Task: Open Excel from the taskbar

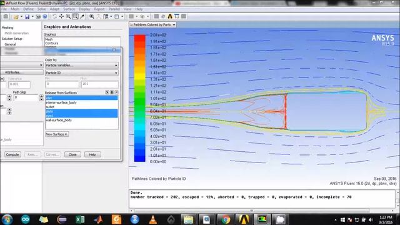Action: 80,219
